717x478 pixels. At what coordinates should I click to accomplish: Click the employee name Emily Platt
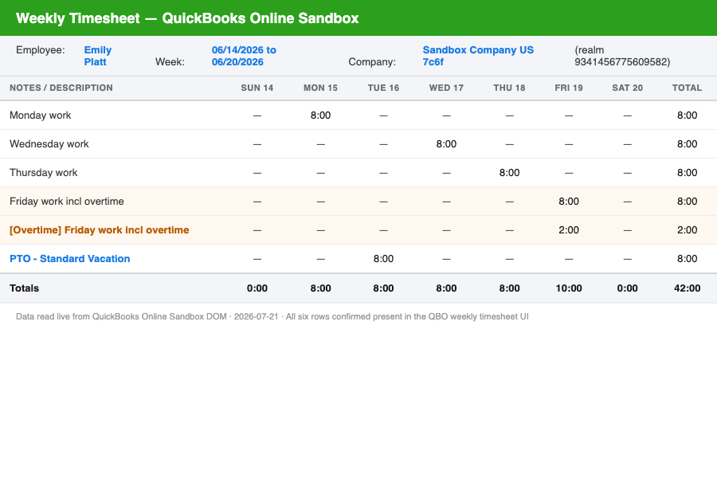pos(97,56)
